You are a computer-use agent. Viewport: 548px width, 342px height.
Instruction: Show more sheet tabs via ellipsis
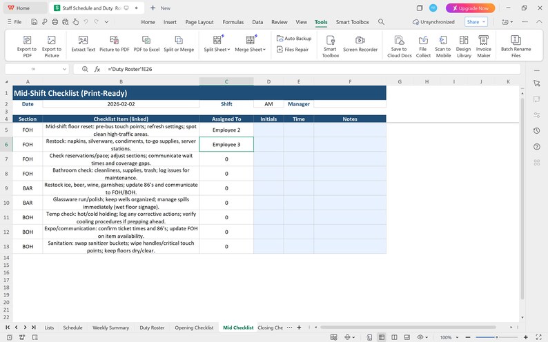[289, 328]
